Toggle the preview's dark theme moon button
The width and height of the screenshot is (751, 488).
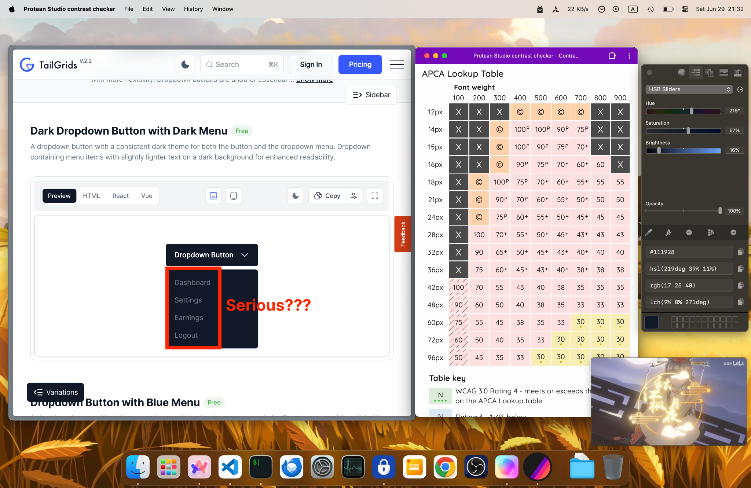tap(296, 195)
